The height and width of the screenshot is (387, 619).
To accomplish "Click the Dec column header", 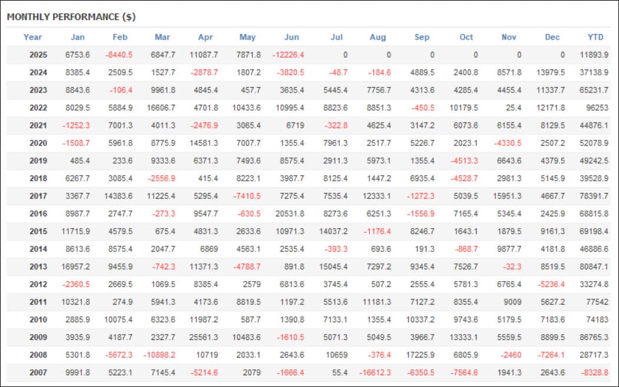I will pos(552,37).
